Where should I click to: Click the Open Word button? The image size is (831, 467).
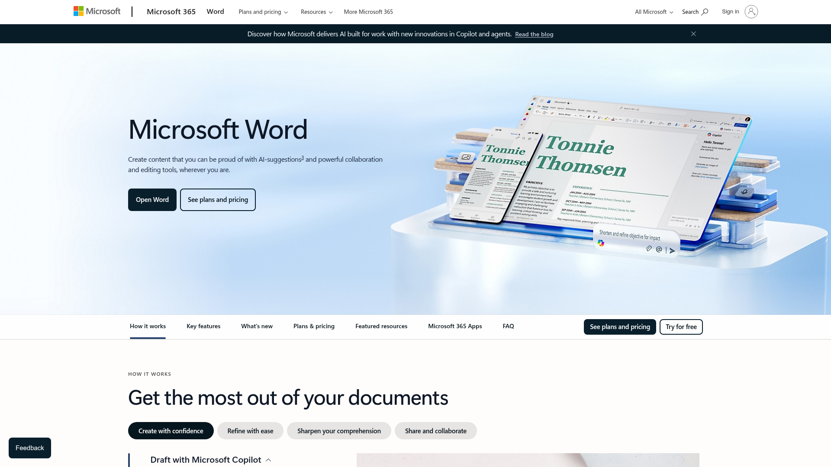[152, 199]
